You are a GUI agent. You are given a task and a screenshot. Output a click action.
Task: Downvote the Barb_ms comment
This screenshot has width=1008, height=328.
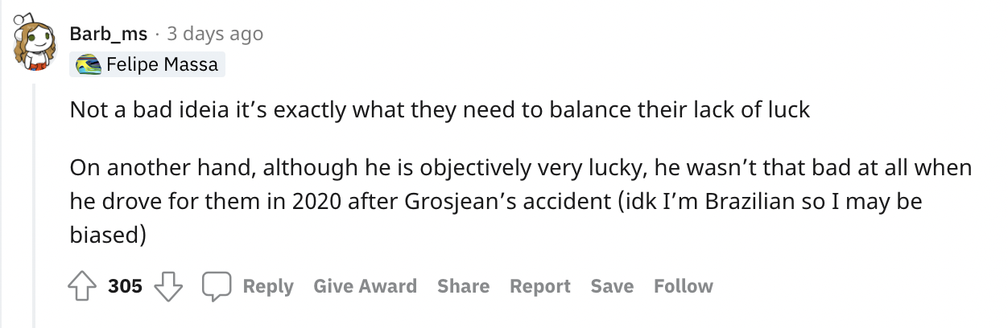(168, 286)
